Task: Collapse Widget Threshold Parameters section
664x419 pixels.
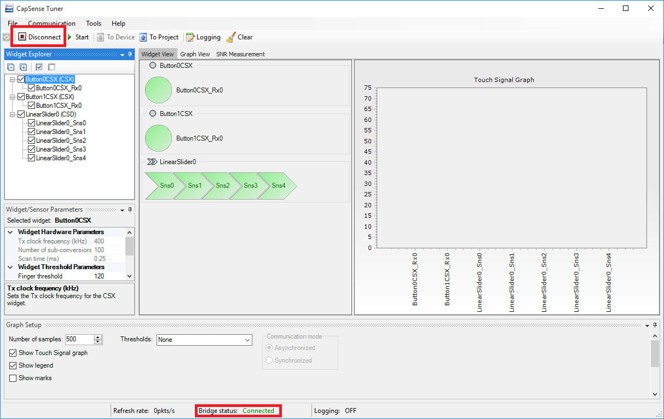Action: click(x=10, y=267)
